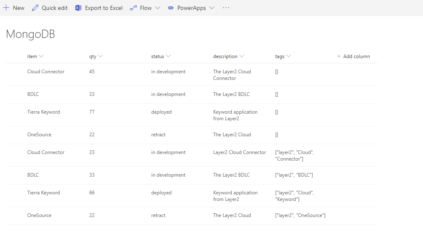The width and height of the screenshot is (423, 231).
Task: Open the status column header menu
Action: 168,56
